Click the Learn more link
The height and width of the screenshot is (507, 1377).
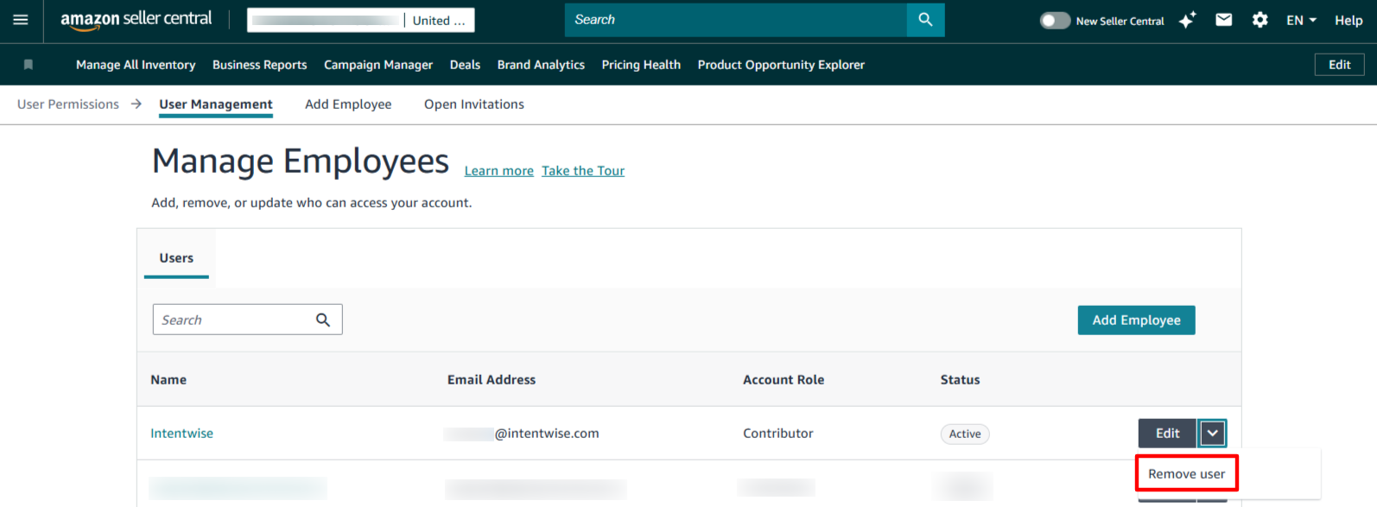click(x=498, y=171)
